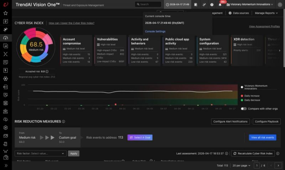This screenshot has height=170, width=285.
Task: Click the mobile device sidebar icon
Action: coord(6,144)
